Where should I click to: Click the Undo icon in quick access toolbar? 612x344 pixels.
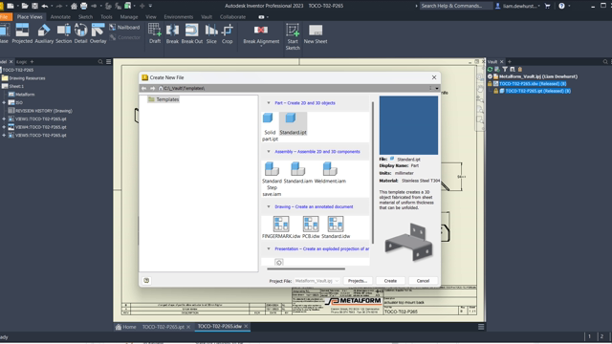click(x=45, y=6)
